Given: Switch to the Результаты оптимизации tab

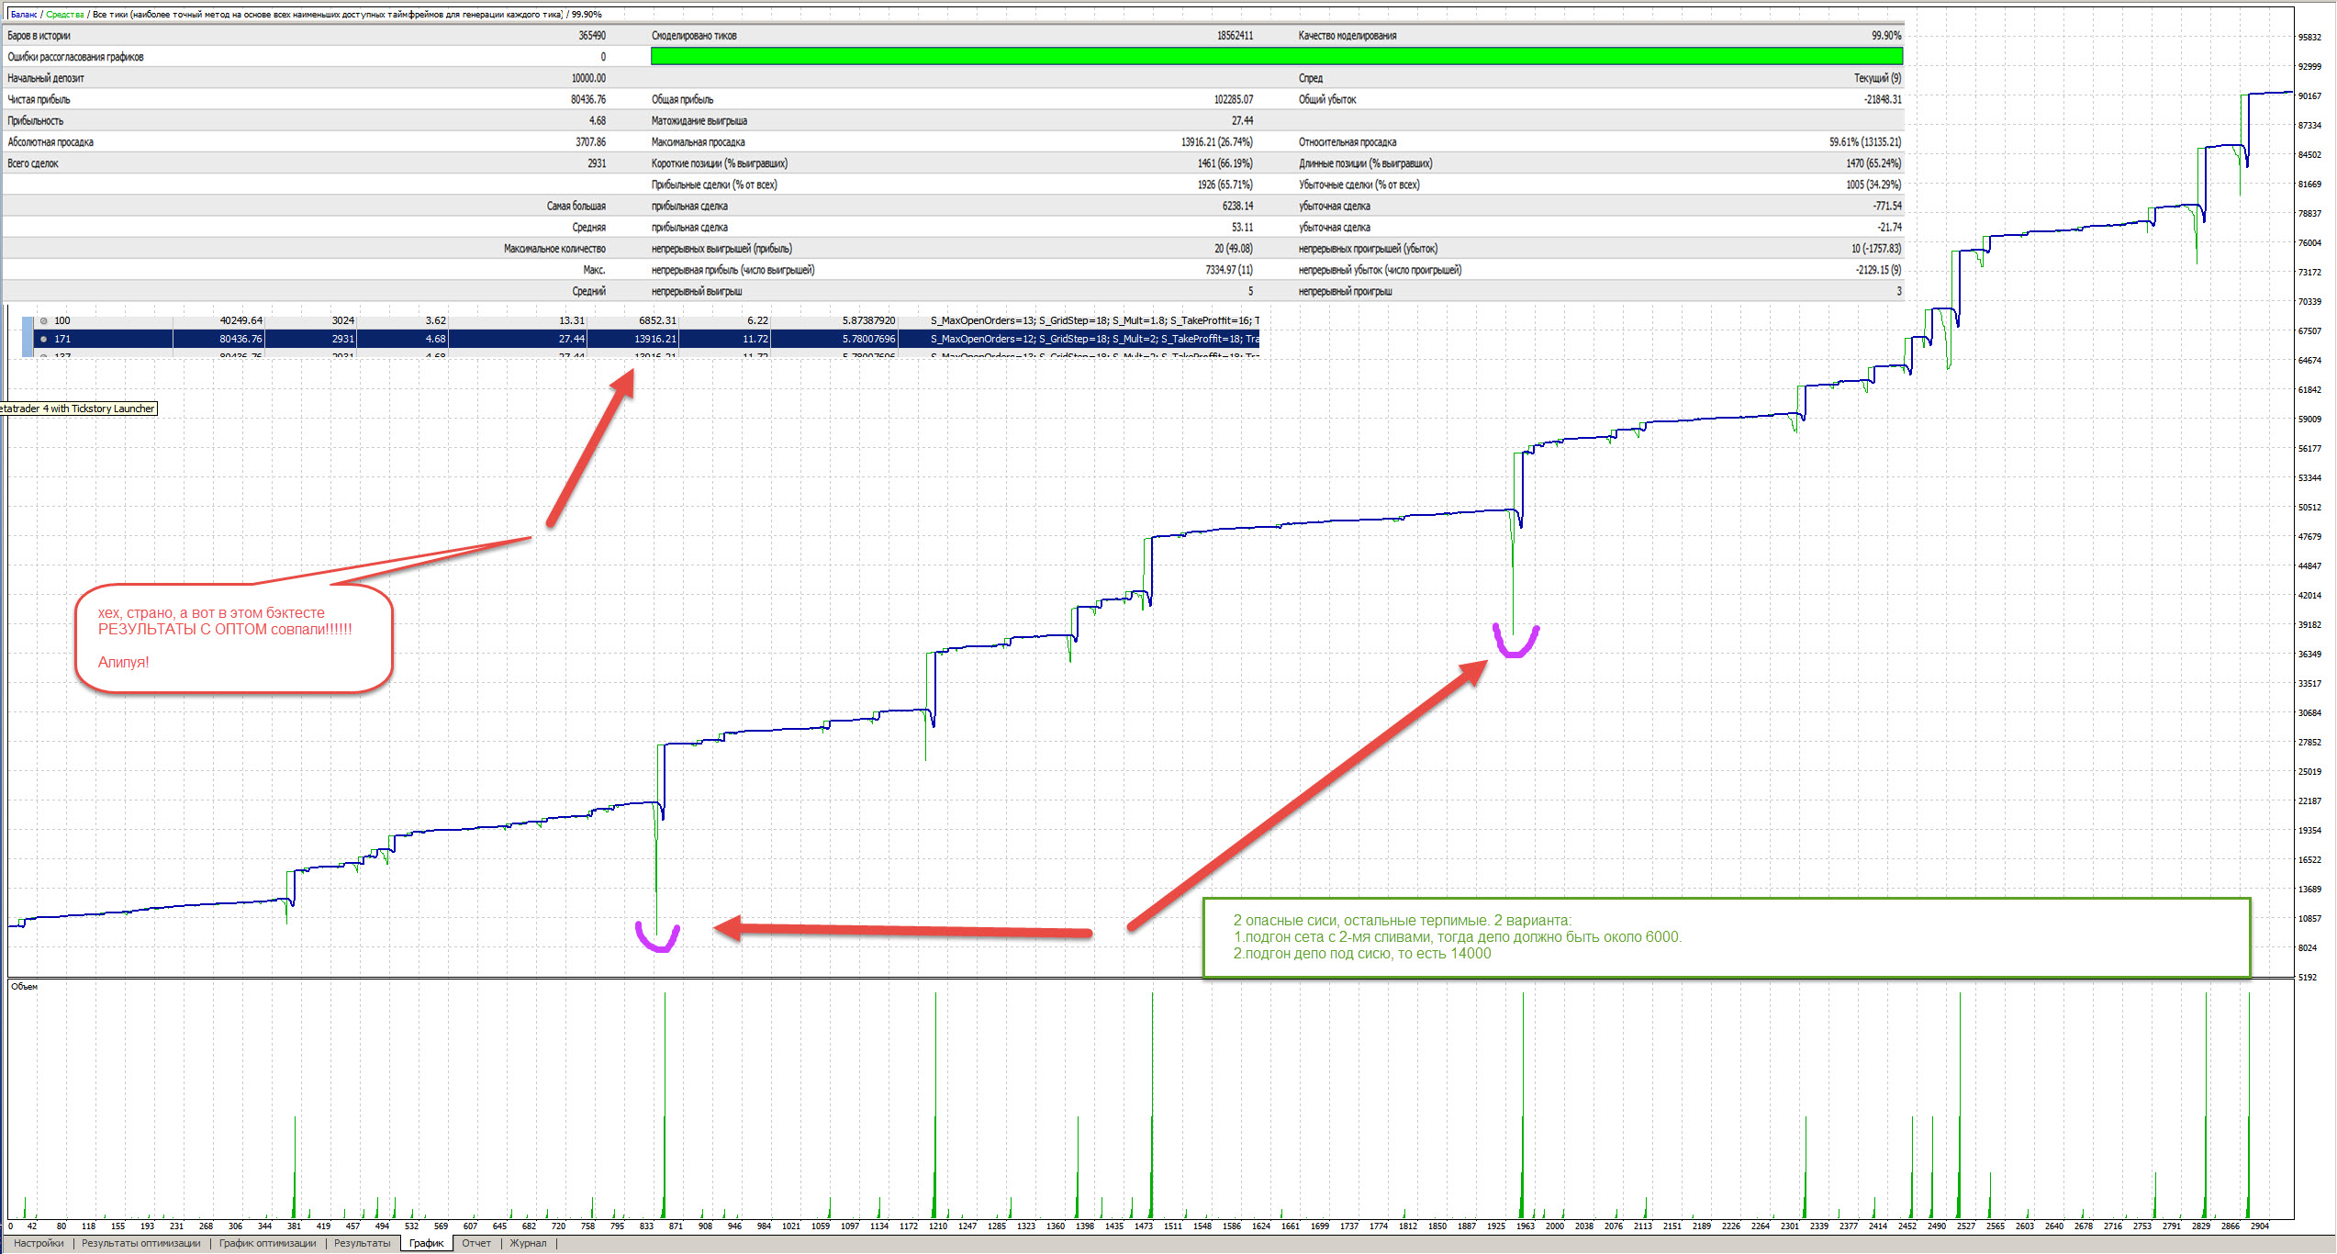Looking at the screenshot, I should click(140, 1243).
